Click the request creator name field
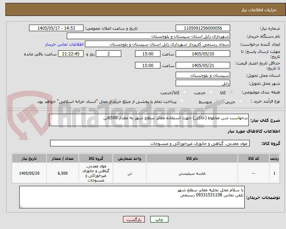Viewport: 286px width, 229px height. click(x=158, y=44)
